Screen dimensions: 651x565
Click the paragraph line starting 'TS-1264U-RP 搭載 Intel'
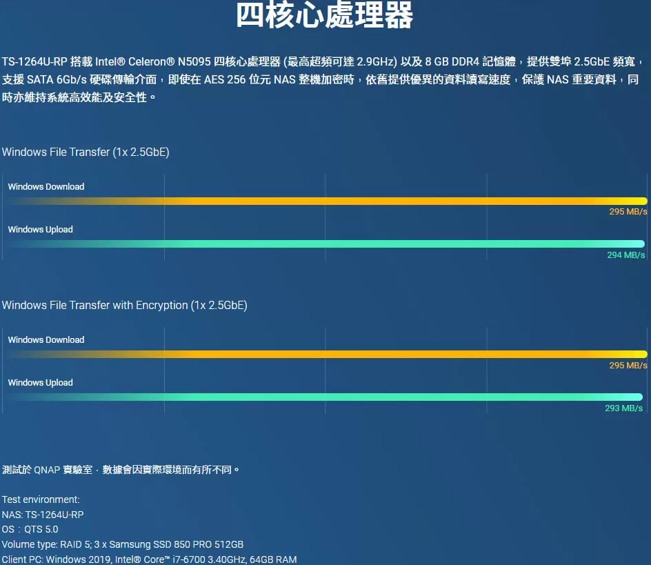click(x=323, y=62)
